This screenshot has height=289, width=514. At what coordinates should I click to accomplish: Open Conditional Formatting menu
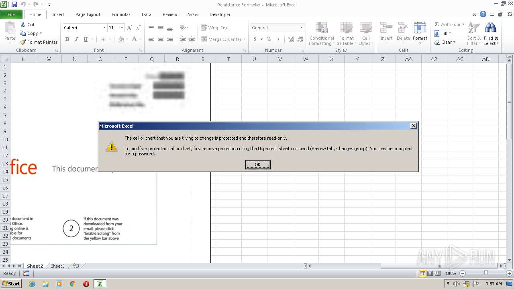click(x=322, y=34)
